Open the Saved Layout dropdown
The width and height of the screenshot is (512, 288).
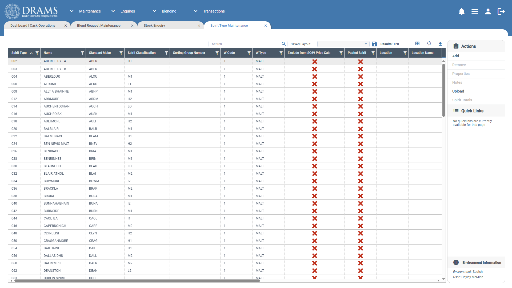point(343,44)
